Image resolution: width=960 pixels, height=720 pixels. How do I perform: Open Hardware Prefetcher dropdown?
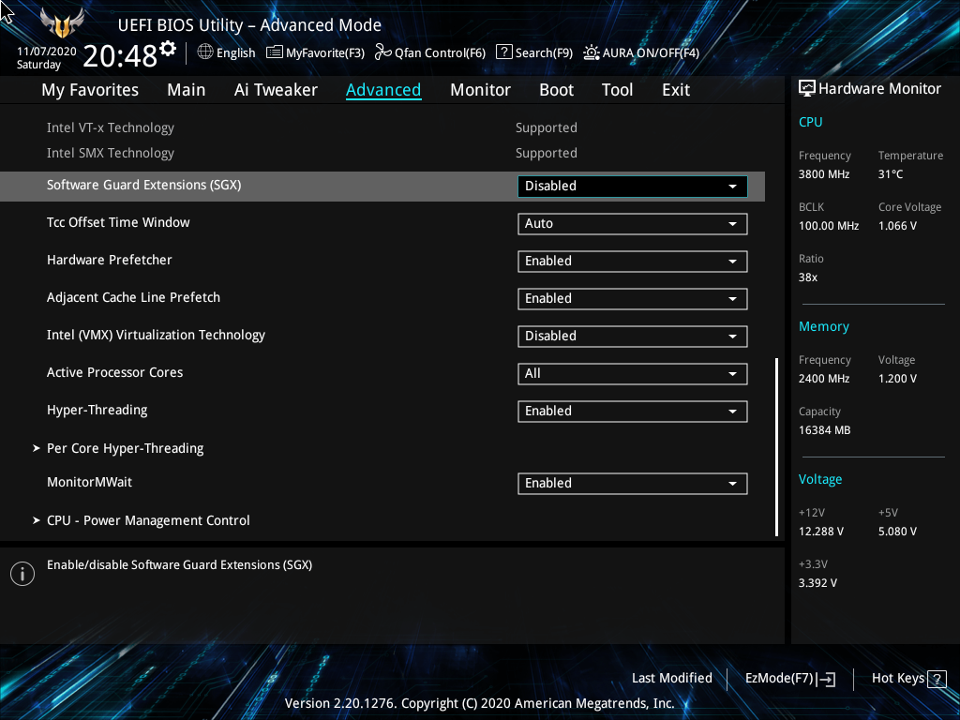(x=633, y=262)
